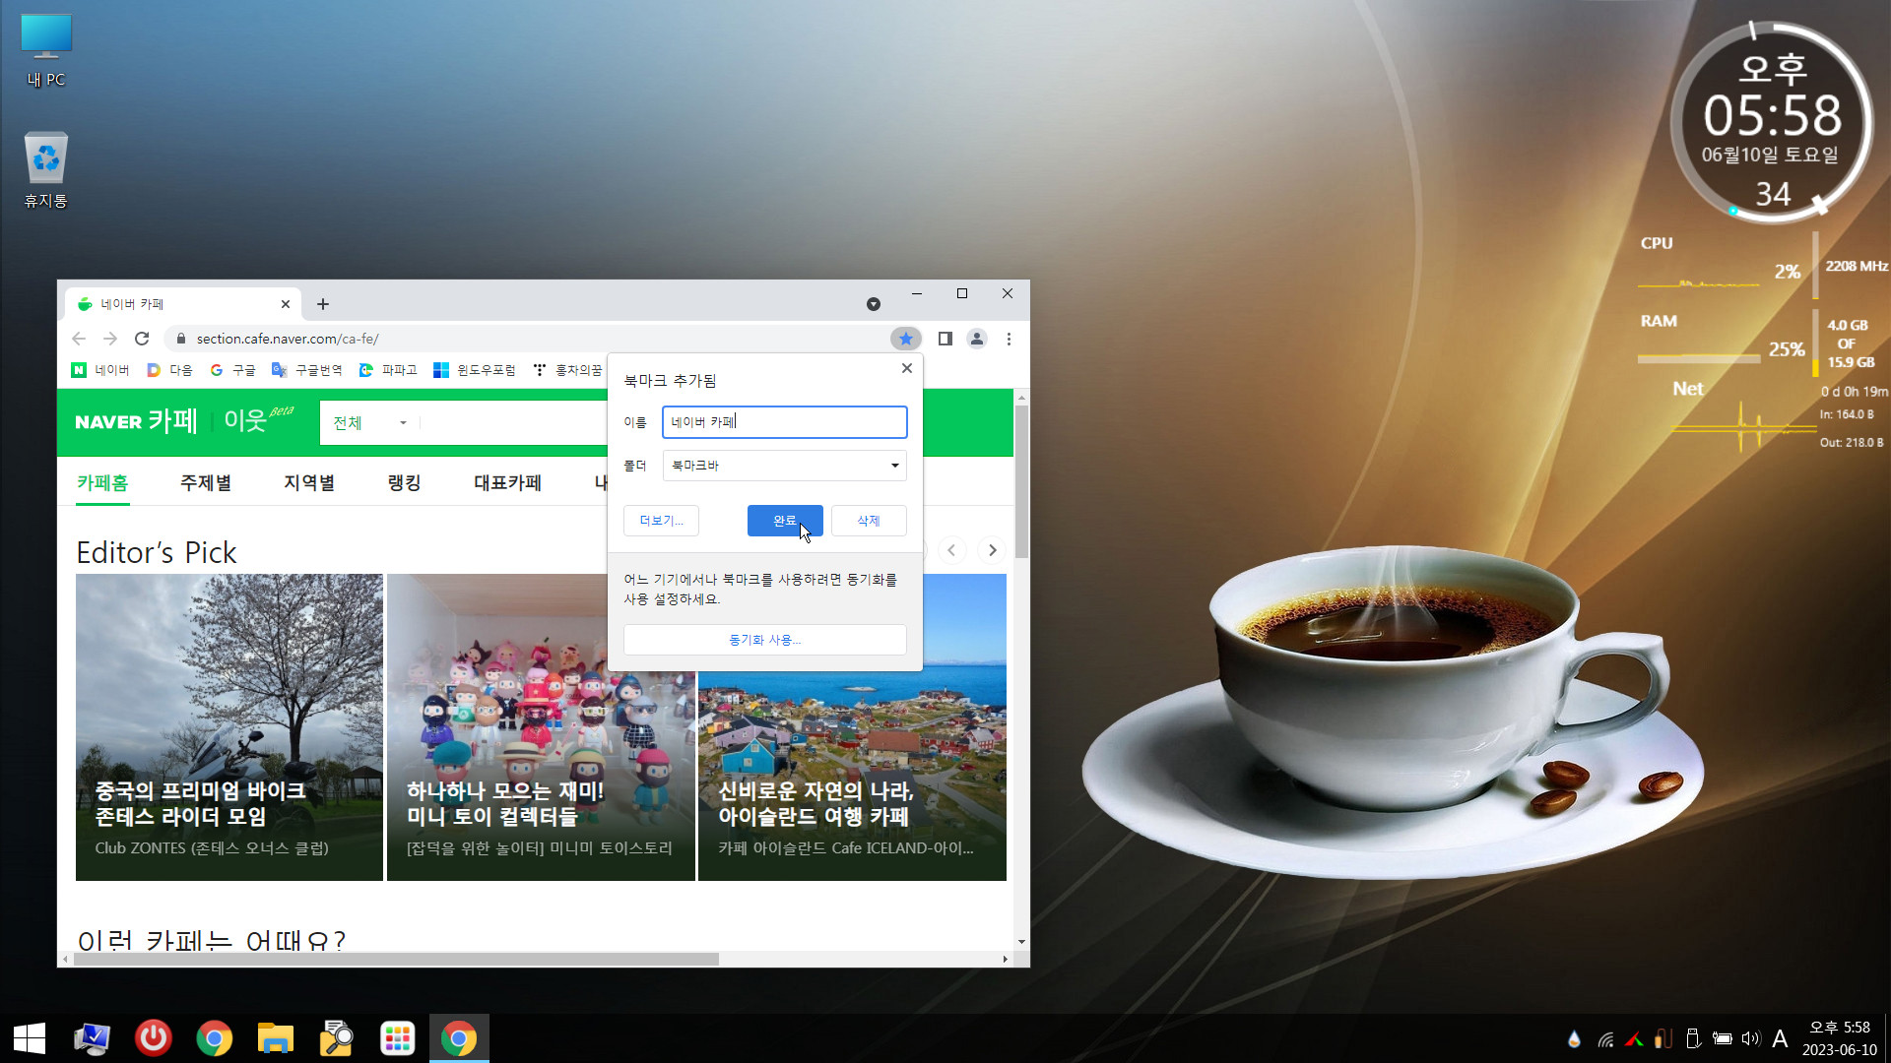Image resolution: width=1891 pixels, height=1063 pixels.
Task: Click the 동기화 사용... button
Action: pos(764,640)
